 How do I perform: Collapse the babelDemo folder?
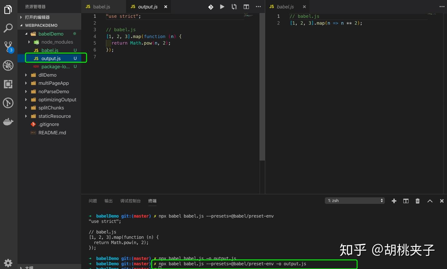26,34
